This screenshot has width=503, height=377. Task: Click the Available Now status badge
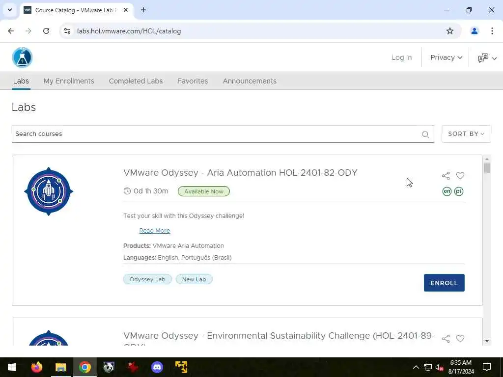click(x=204, y=191)
